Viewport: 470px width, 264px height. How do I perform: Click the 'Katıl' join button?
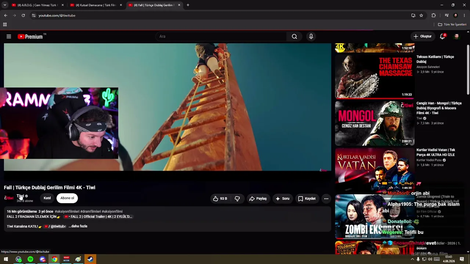(x=47, y=198)
